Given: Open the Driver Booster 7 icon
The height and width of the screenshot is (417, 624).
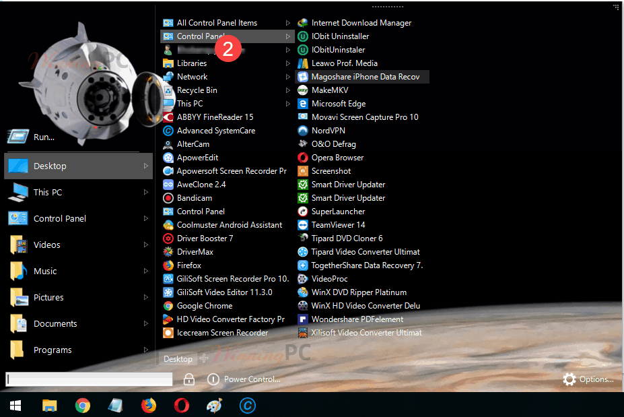Looking at the screenshot, I should [168, 238].
